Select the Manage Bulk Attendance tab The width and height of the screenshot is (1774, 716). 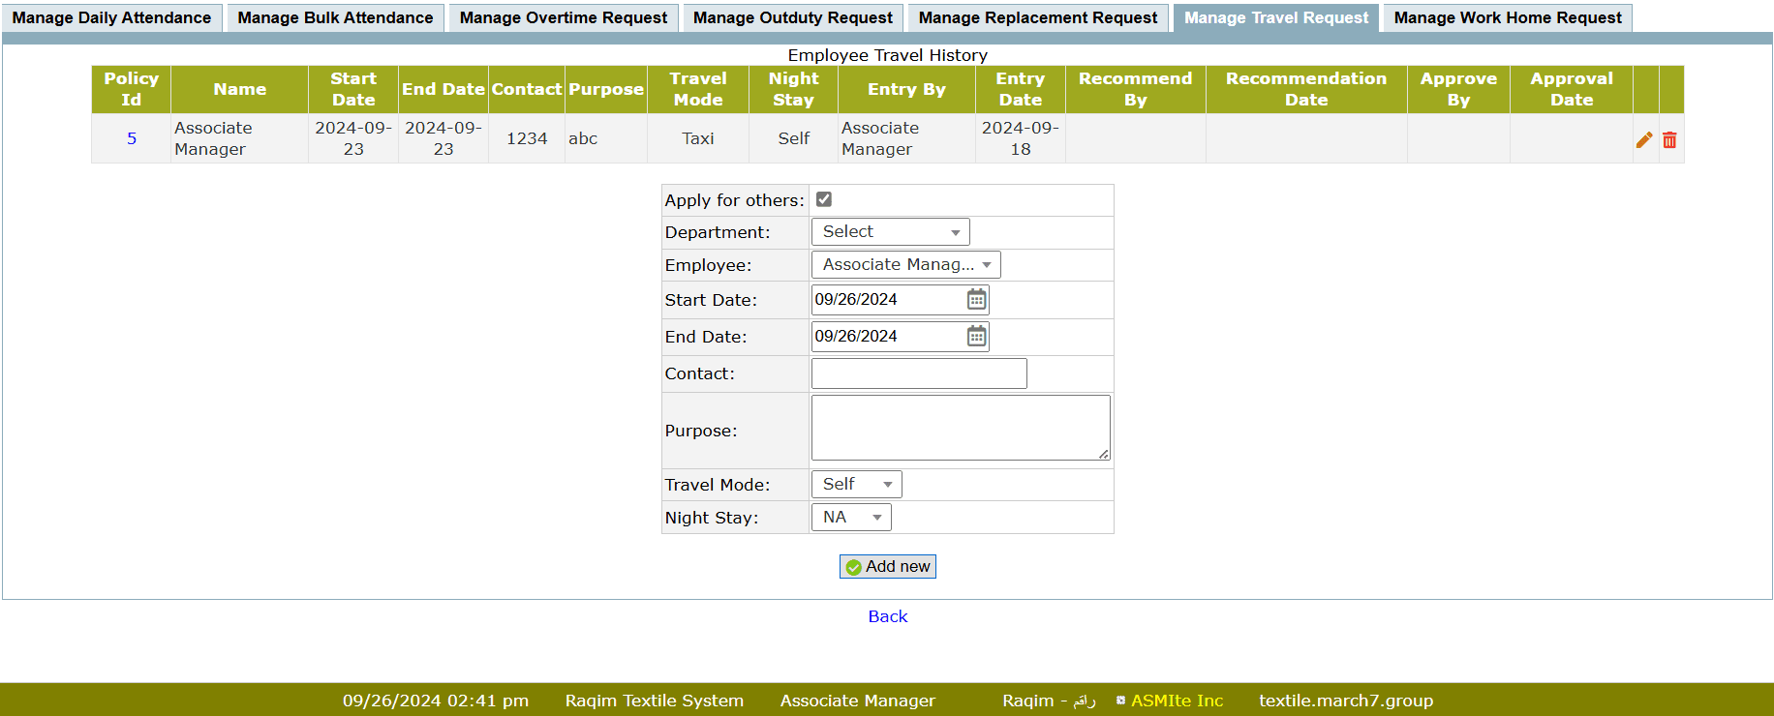pos(335,18)
